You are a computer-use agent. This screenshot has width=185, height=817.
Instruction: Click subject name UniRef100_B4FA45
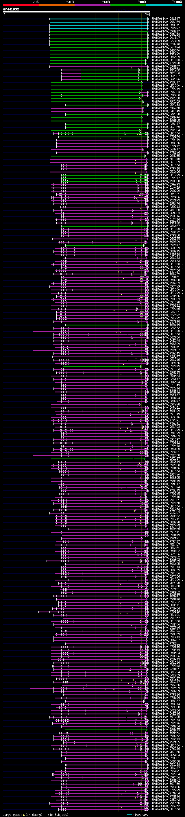click(166, 111)
